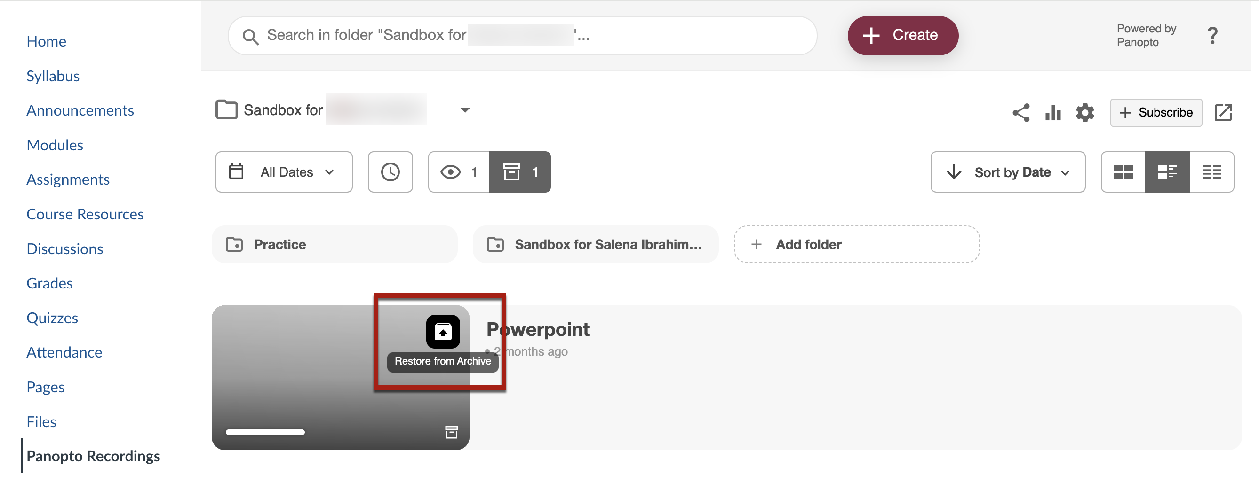This screenshot has width=1259, height=482.
Task: Click the search in folder field
Action: tap(522, 36)
